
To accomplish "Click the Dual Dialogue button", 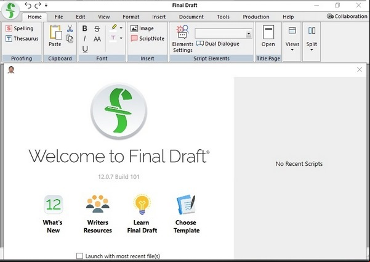I will pyautogui.click(x=218, y=44).
